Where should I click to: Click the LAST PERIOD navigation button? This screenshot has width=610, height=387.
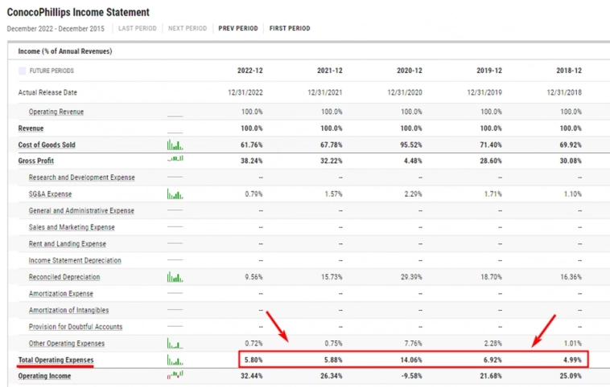click(137, 29)
